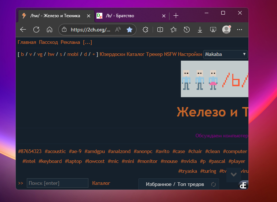Image resolution: width=277 pixels, height=202 pixels.
Task: Filter by the #amdgpu tag
Action: (x=95, y=152)
